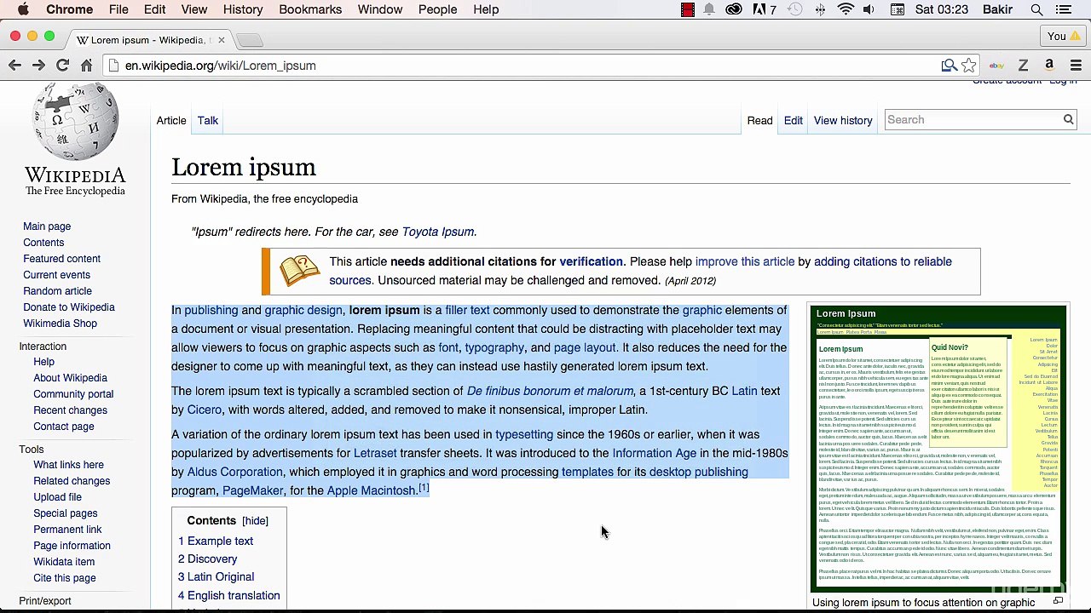Open the Featured content link
Screen dimensions: 1091x613
tap(61, 259)
